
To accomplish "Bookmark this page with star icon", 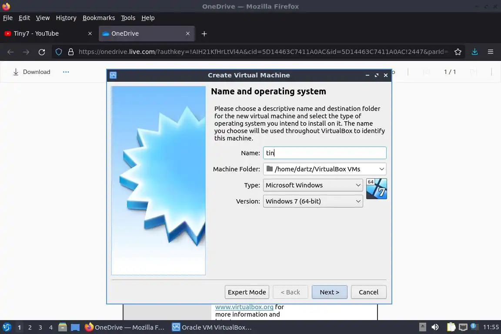I will coord(458,52).
